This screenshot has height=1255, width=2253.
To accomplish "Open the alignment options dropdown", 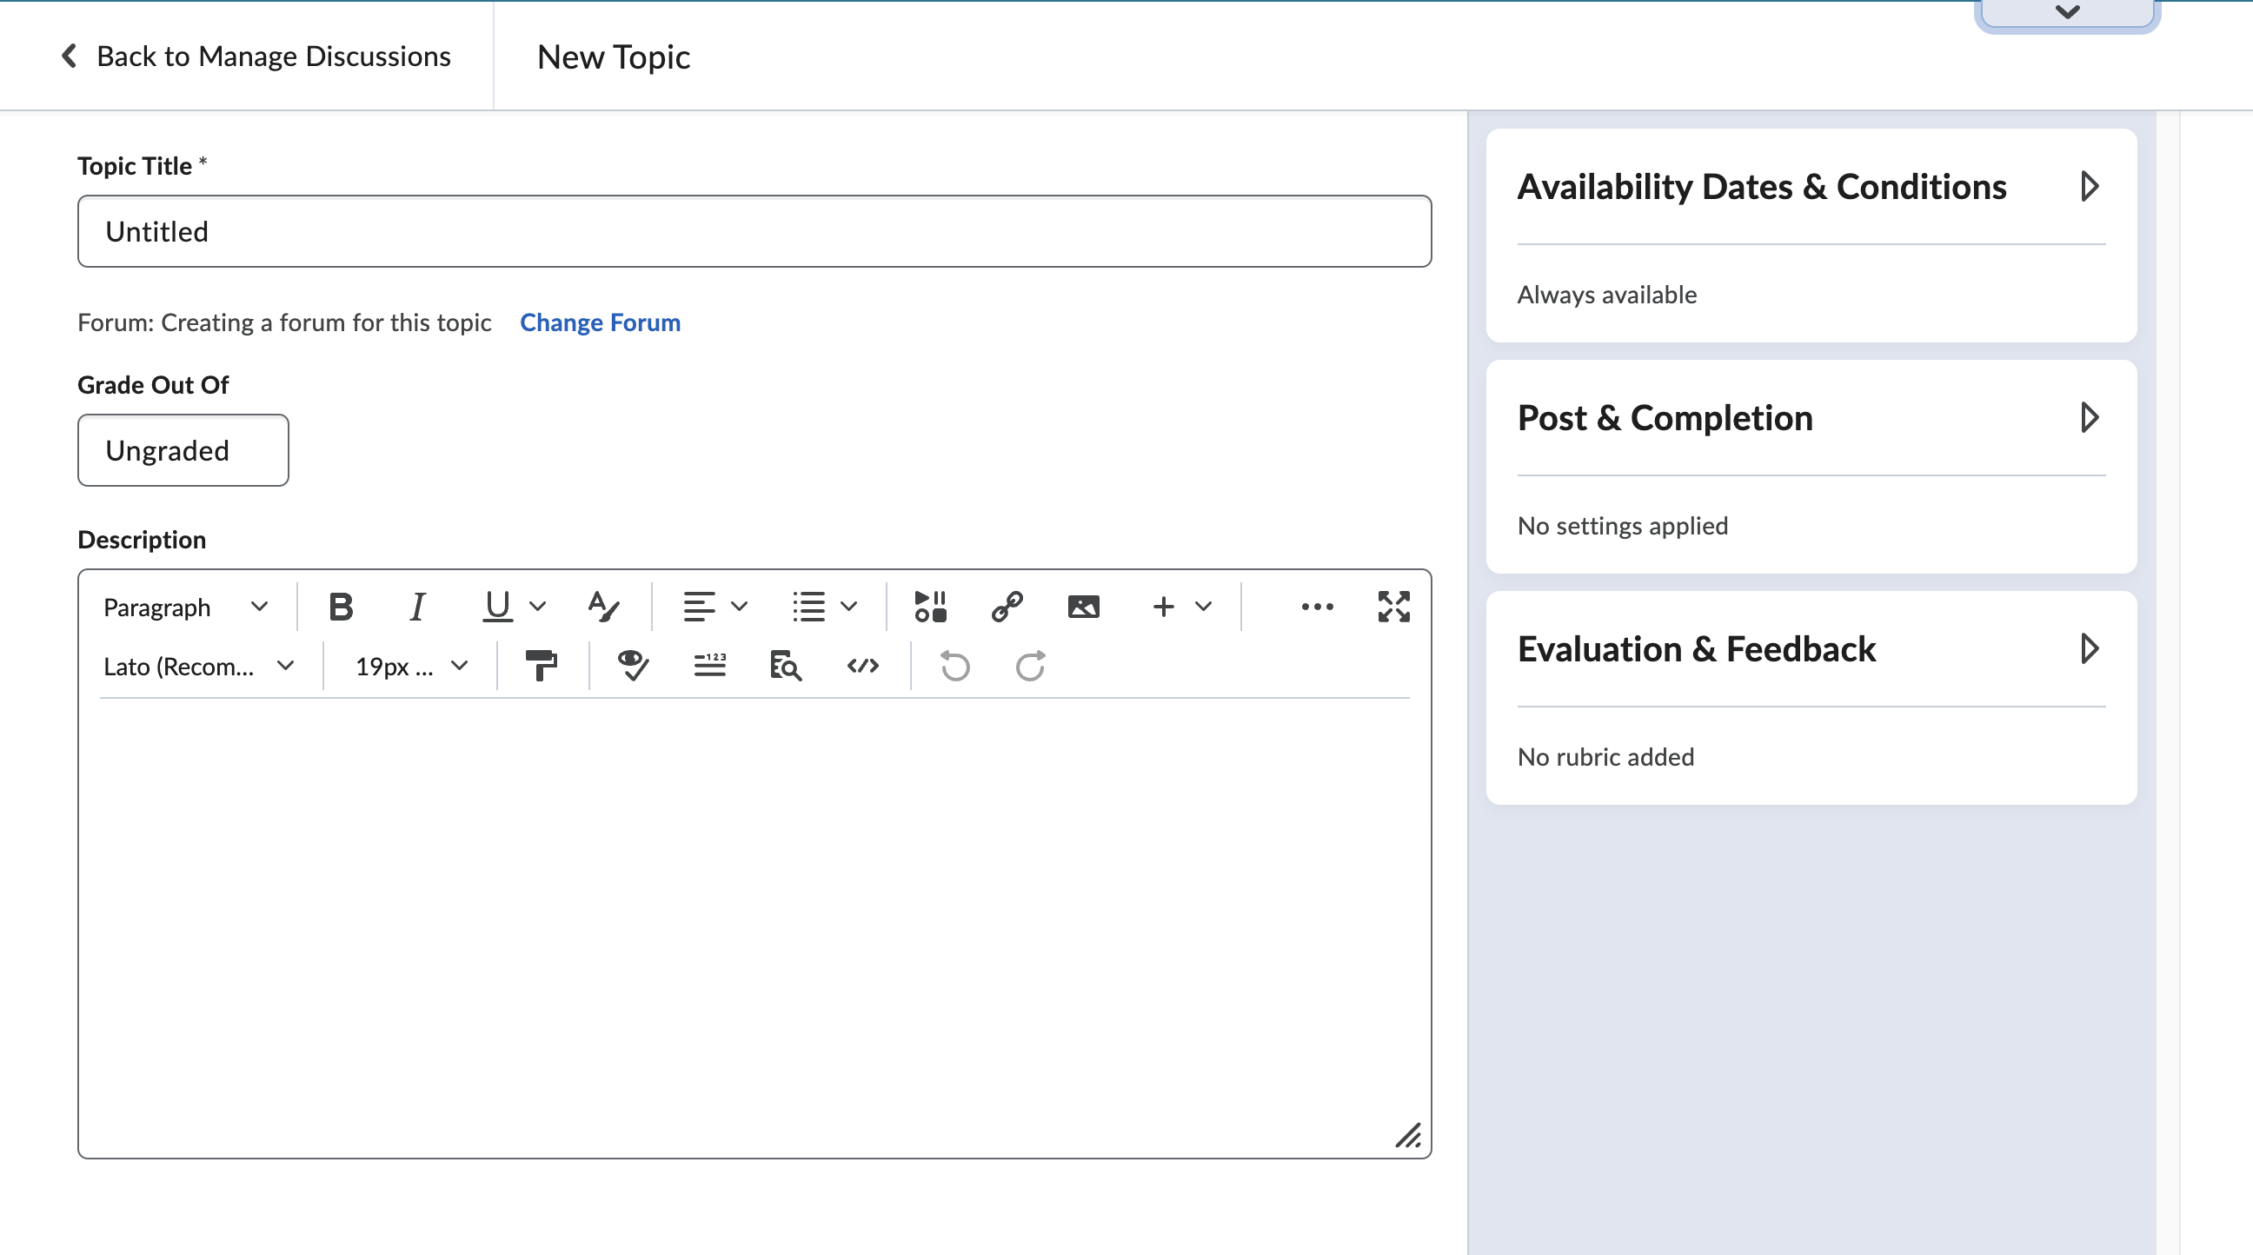I will 714,606.
